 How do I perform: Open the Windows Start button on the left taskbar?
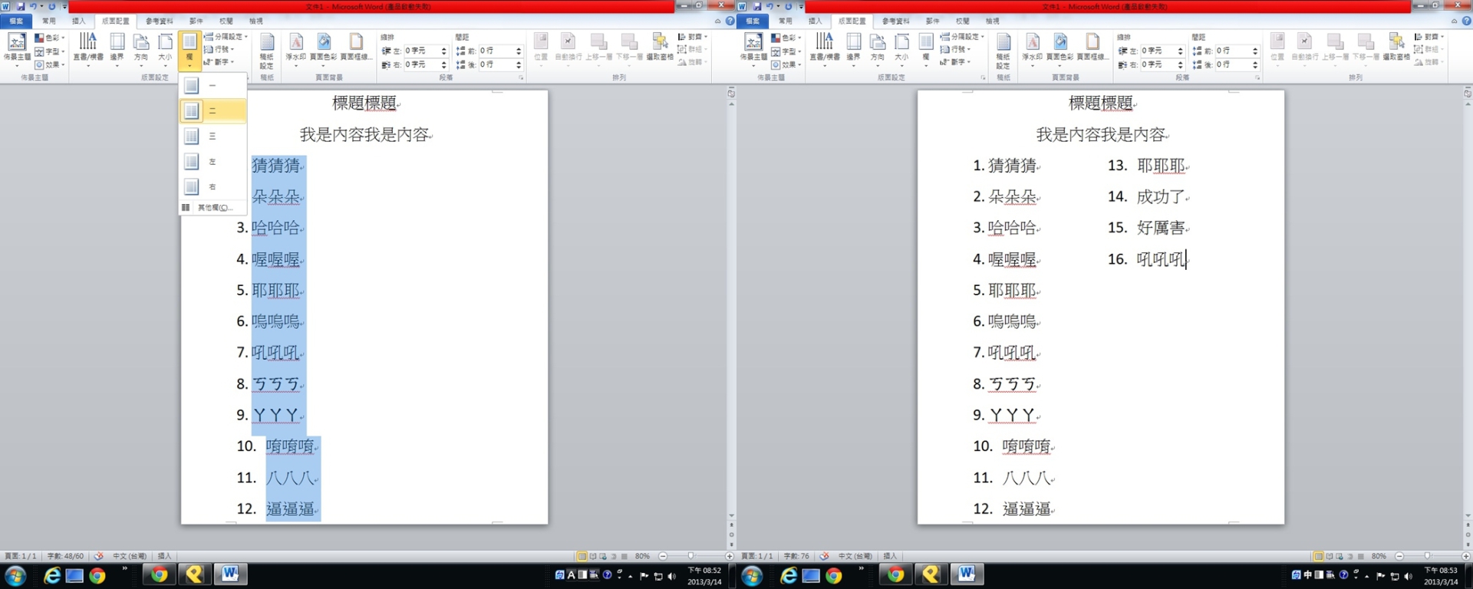(x=15, y=575)
